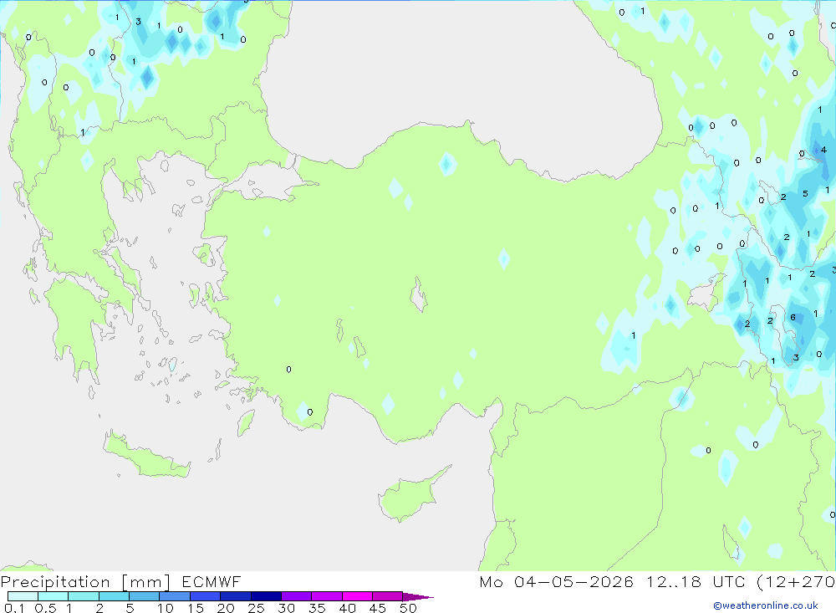This screenshot has height=613, width=836.
Task: Select the 25–30 mm navy legend swatch
Action: [266, 596]
